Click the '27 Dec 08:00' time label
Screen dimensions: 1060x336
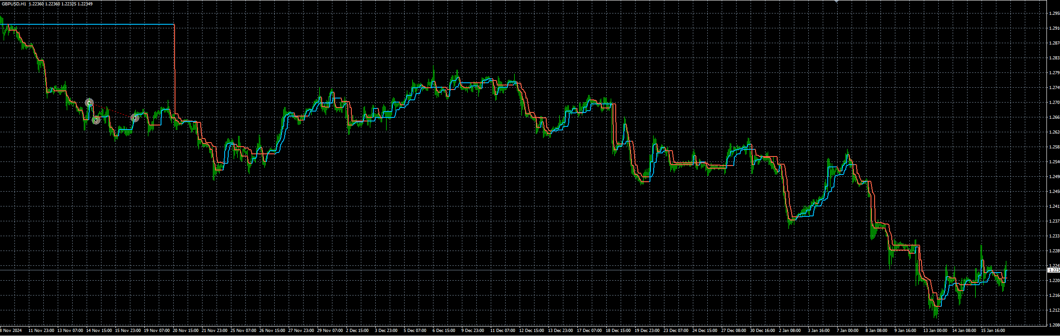[x=734, y=331]
